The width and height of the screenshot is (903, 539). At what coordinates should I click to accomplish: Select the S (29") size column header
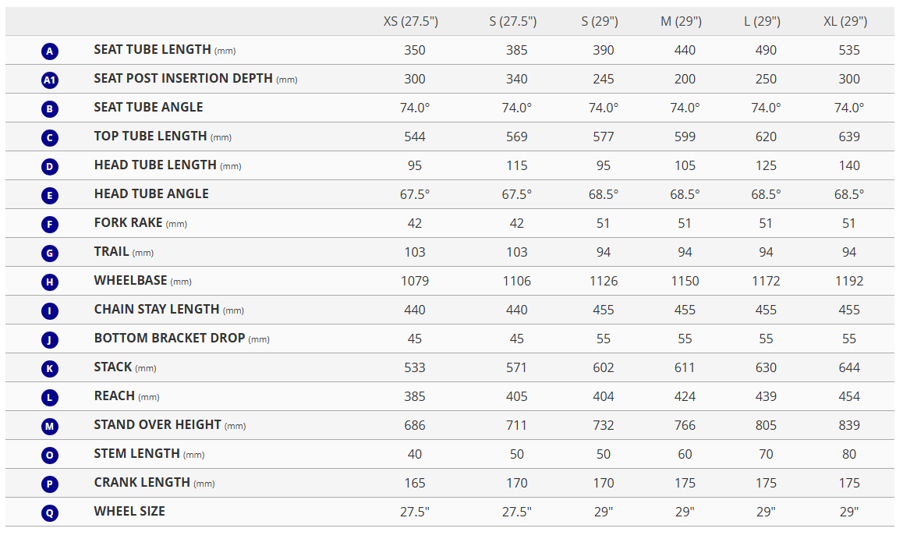600,21
